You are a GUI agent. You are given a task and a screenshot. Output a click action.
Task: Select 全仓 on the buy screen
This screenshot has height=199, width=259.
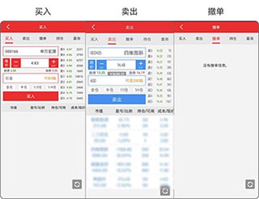pyautogui.click(x=9, y=87)
